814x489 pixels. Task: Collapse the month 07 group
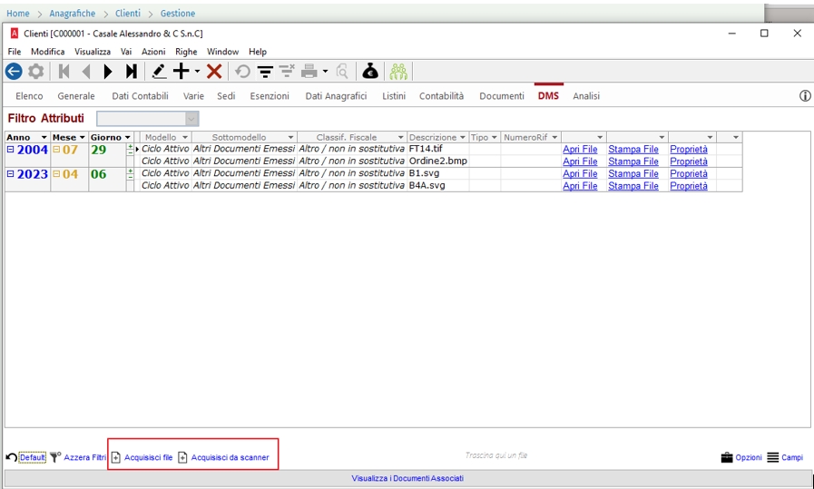point(56,150)
